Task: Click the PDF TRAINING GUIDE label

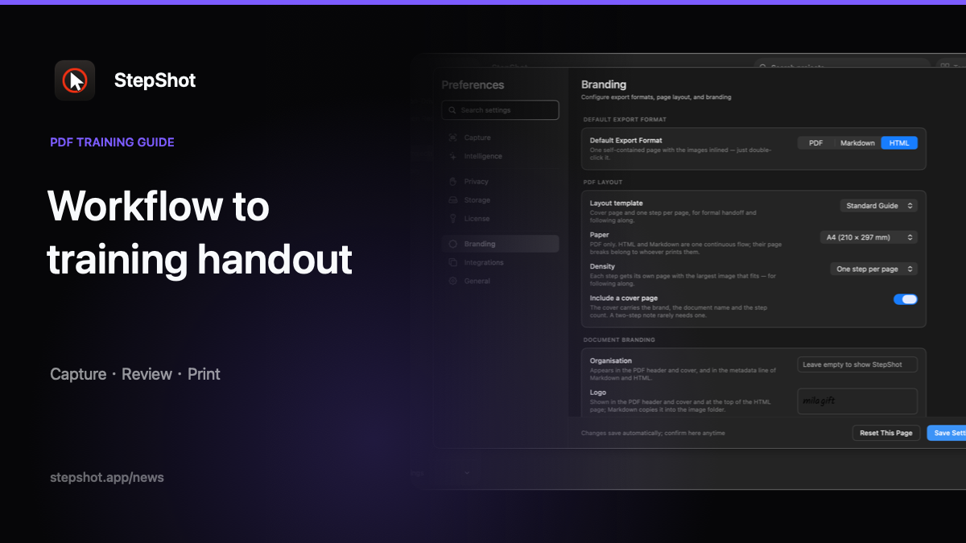Action: [x=112, y=142]
